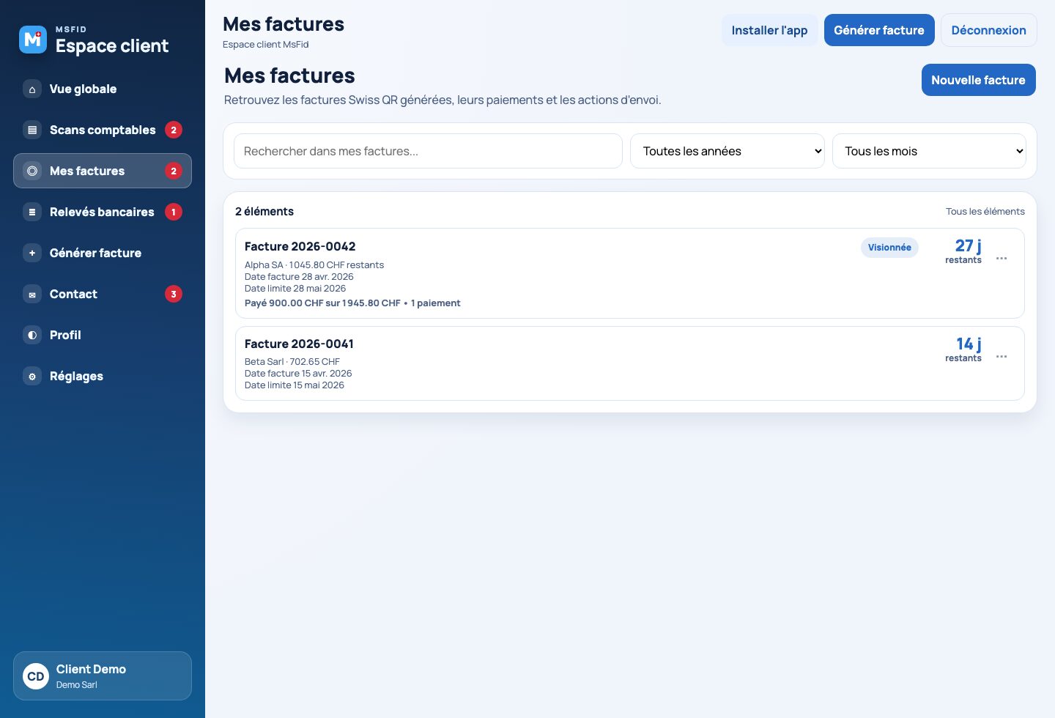Expand the Tous les mois dropdown
1055x718 pixels.
click(929, 151)
